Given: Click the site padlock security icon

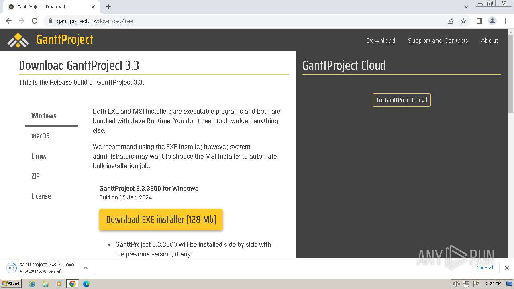Looking at the screenshot, I should (x=51, y=21).
